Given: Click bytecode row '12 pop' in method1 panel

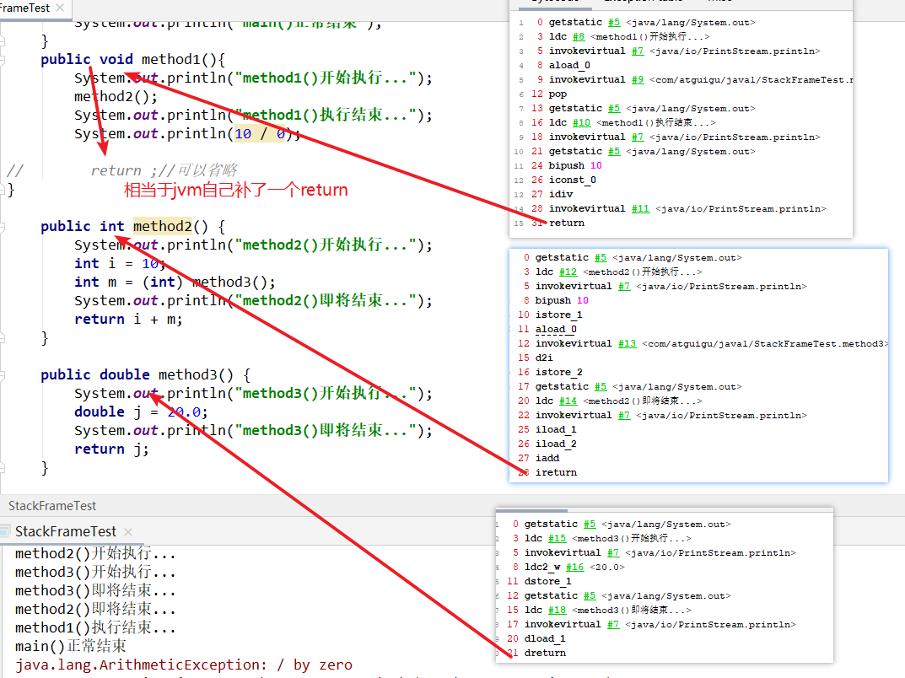Looking at the screenshot, I should [x=549, y=94].
